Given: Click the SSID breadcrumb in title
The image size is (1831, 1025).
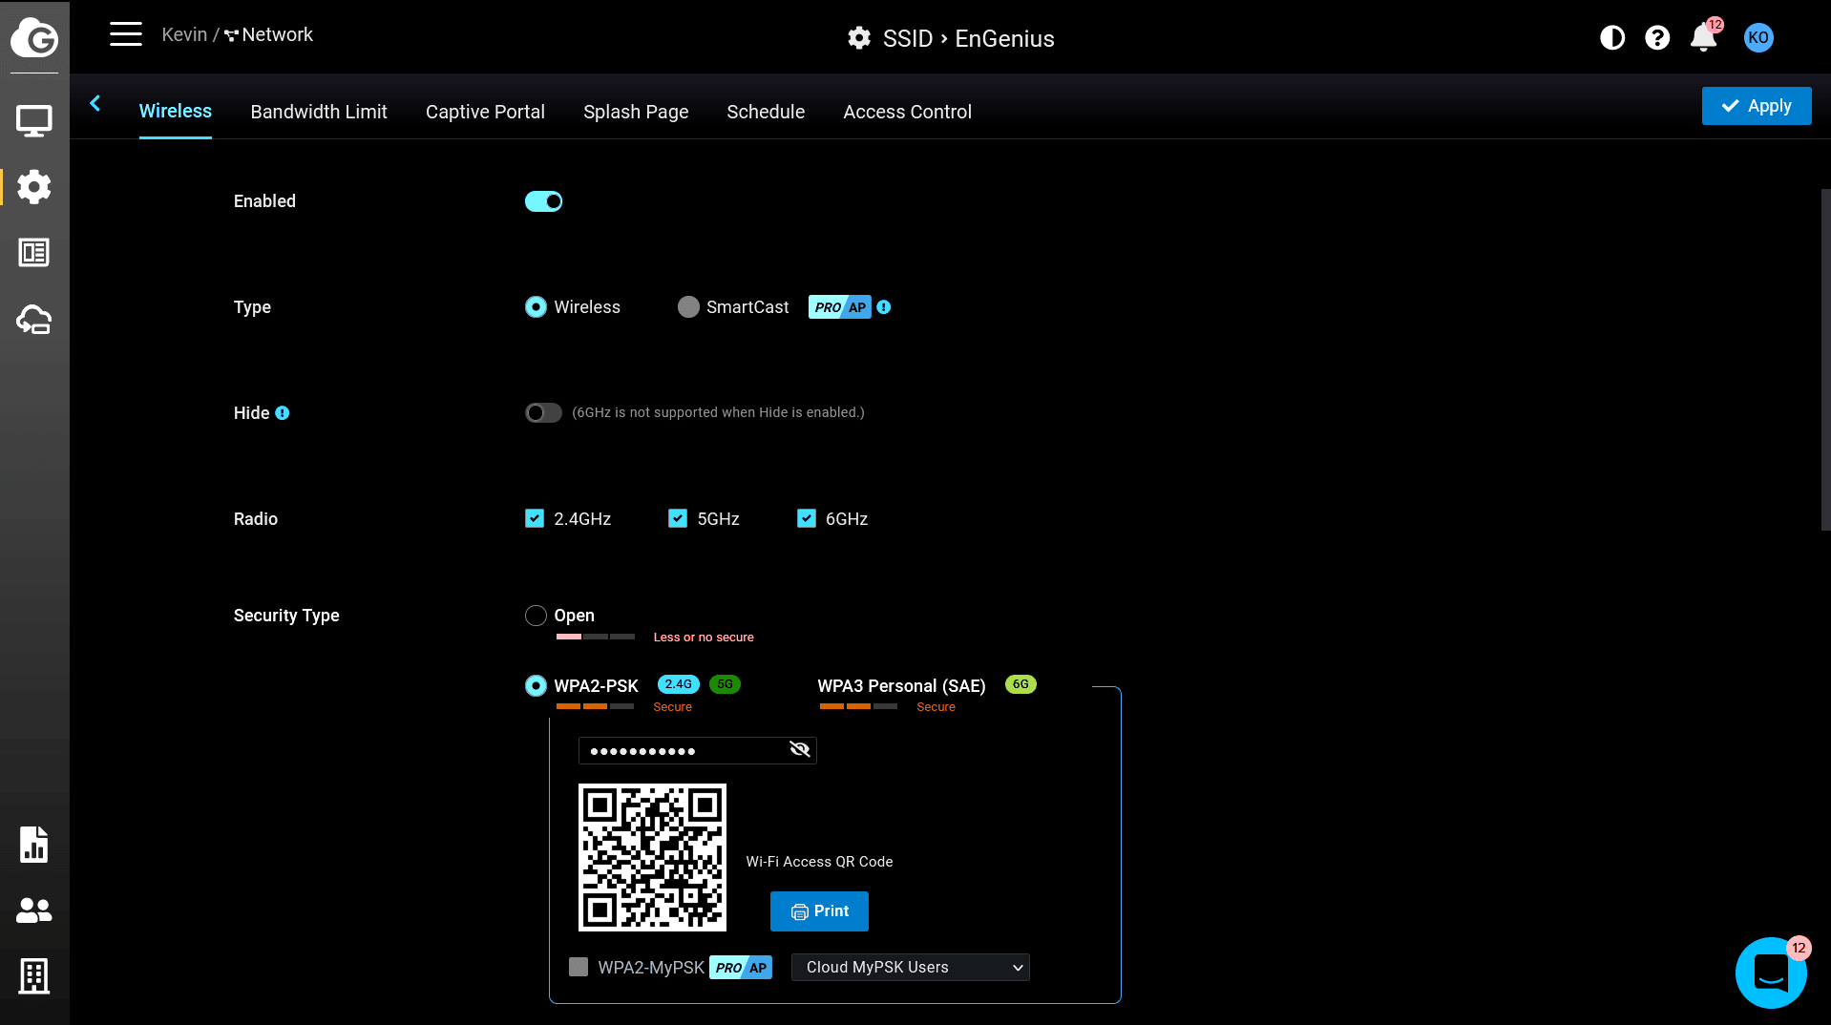Looking at the screenshot, I should [x=907, y=38].
